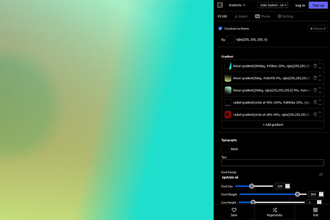Uncheck the Constrain to theme checkbox
330x220 pixels.
(220, 29)
